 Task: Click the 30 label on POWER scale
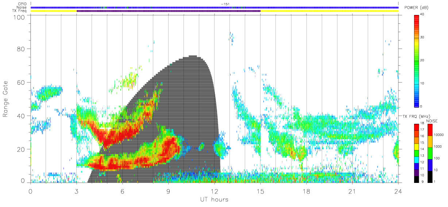coord(421,38)
